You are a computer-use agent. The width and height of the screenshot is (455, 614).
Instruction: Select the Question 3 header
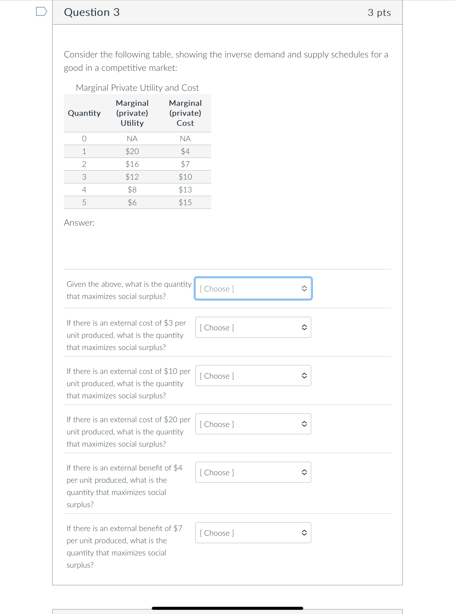(x=92, y=12)
